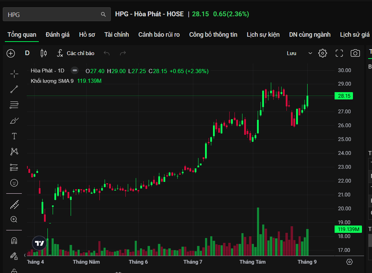Choose the pattern drawing tool

click(14, 151)
